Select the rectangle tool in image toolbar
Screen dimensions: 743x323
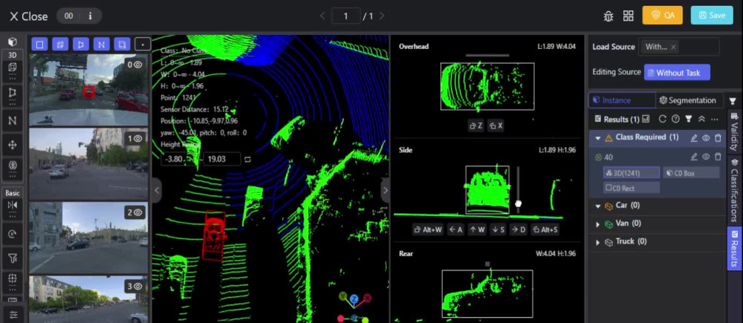coord(40,45)
